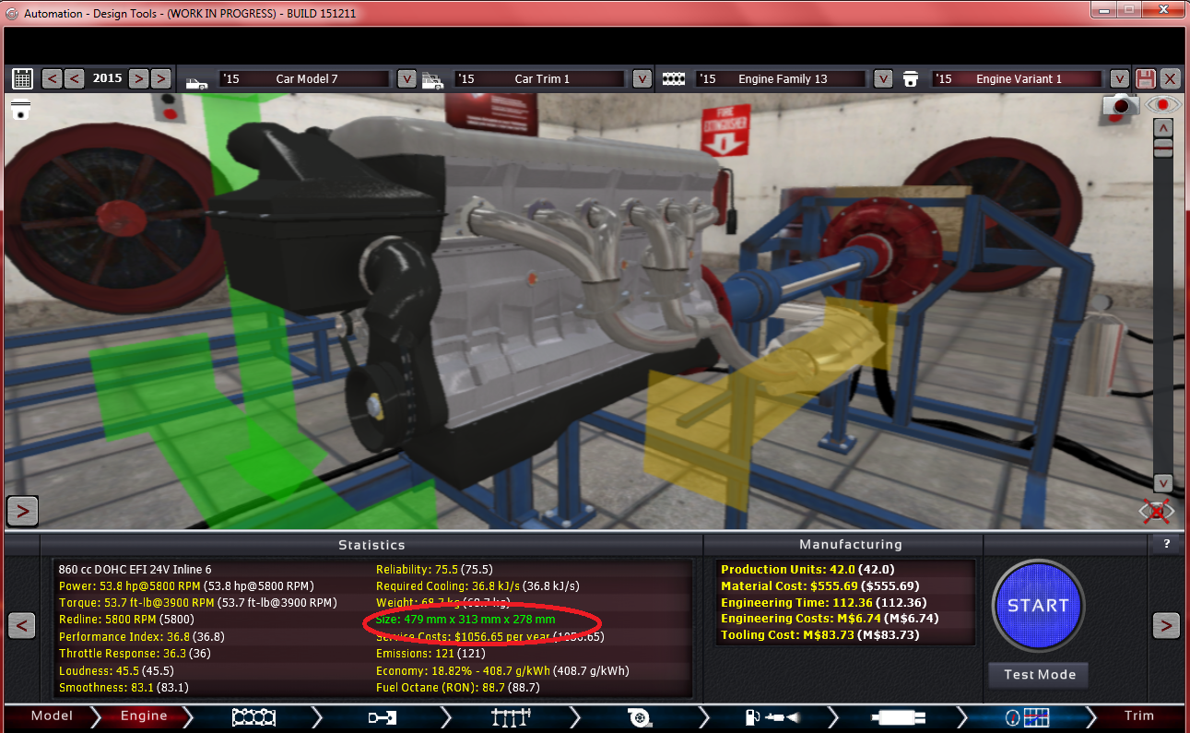Image resolution: width=1190 pixels, height=733 pixels.
Task: Click the question mark help button
Action: [1166, 544]
